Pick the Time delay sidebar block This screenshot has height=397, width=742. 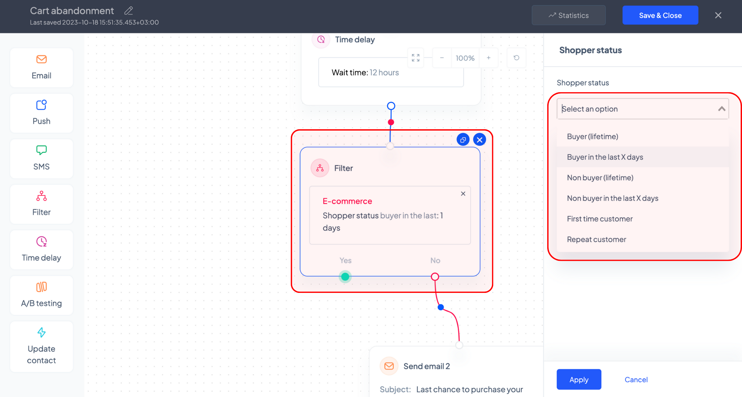41,250
